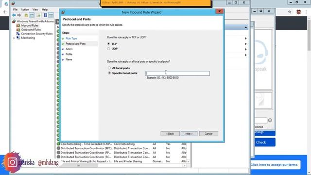Click the Inbound Rules tree icon
Image resolution: width=311 pixels, height=175 pixels.
(x=18, y=26)
